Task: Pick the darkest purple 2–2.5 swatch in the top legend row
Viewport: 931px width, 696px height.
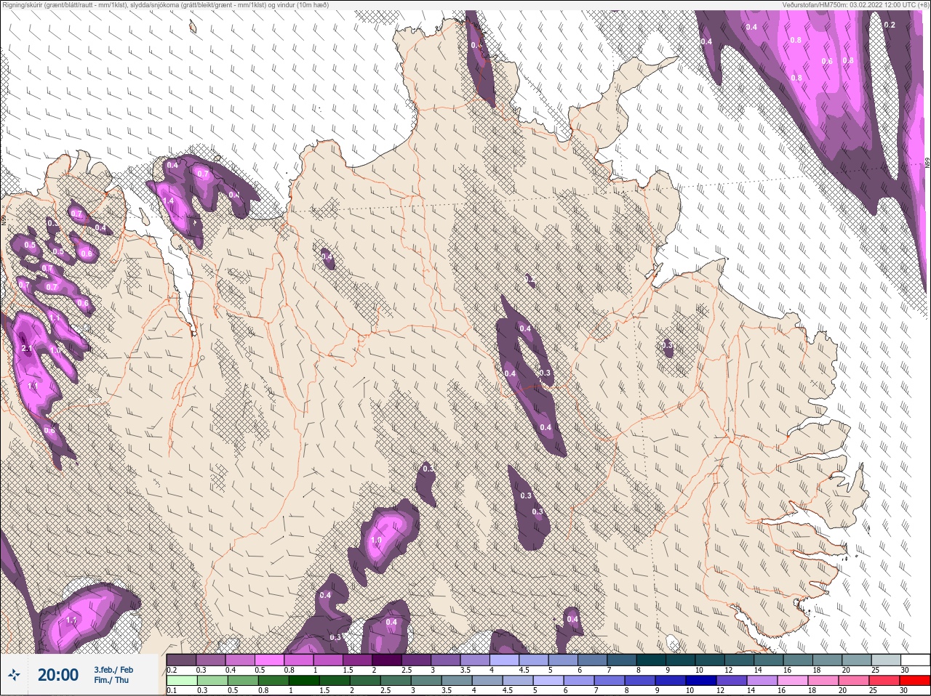Action: [387, 660]
